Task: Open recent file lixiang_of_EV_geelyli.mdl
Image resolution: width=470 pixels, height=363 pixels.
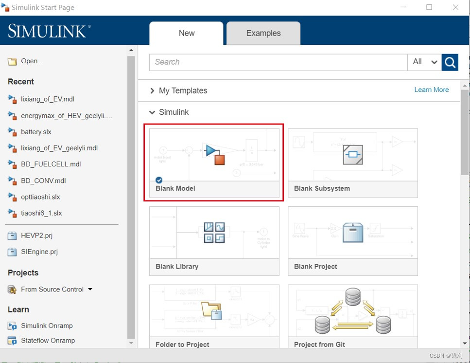Action: (x=59, y=148)
